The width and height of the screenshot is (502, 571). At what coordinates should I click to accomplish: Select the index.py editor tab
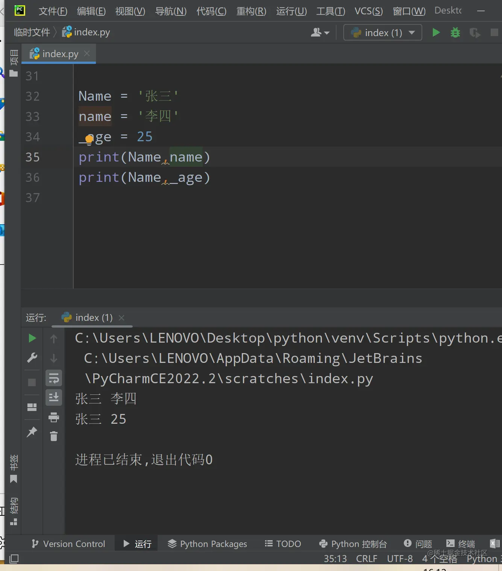(59, 54)
